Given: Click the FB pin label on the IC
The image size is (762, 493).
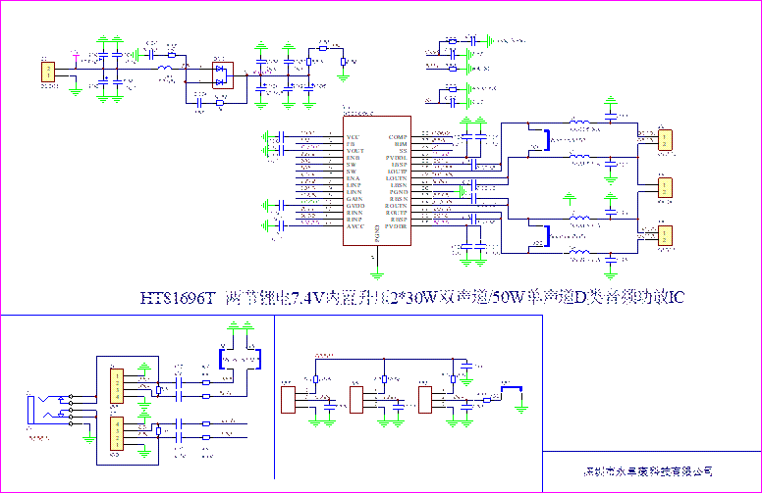Looking at the screenshot, I should point(351,144).
